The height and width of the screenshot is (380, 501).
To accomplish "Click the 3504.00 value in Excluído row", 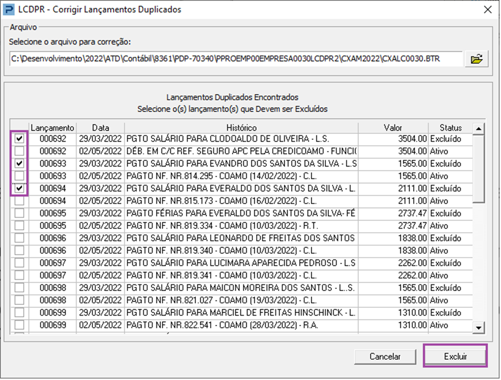I will [412, 139].
